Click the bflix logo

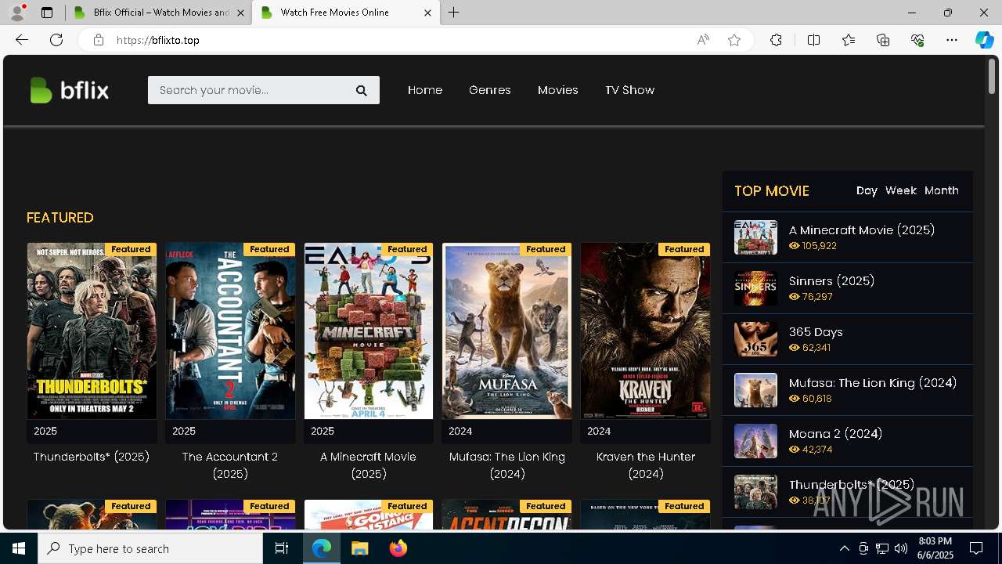point(69,90)
